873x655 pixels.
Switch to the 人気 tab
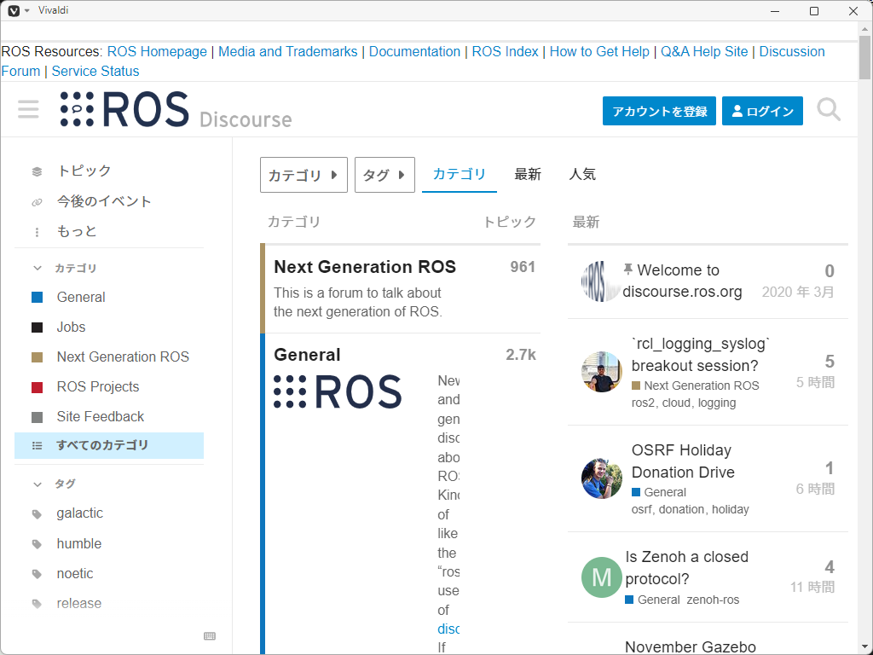tap(582, 174)
